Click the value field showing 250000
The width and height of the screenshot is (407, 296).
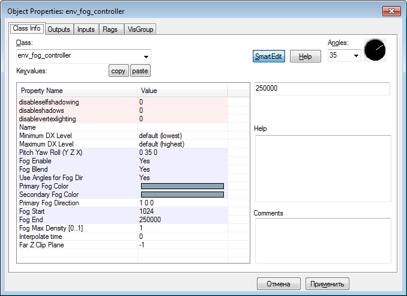pyautogui.click(x=322, y=89)
